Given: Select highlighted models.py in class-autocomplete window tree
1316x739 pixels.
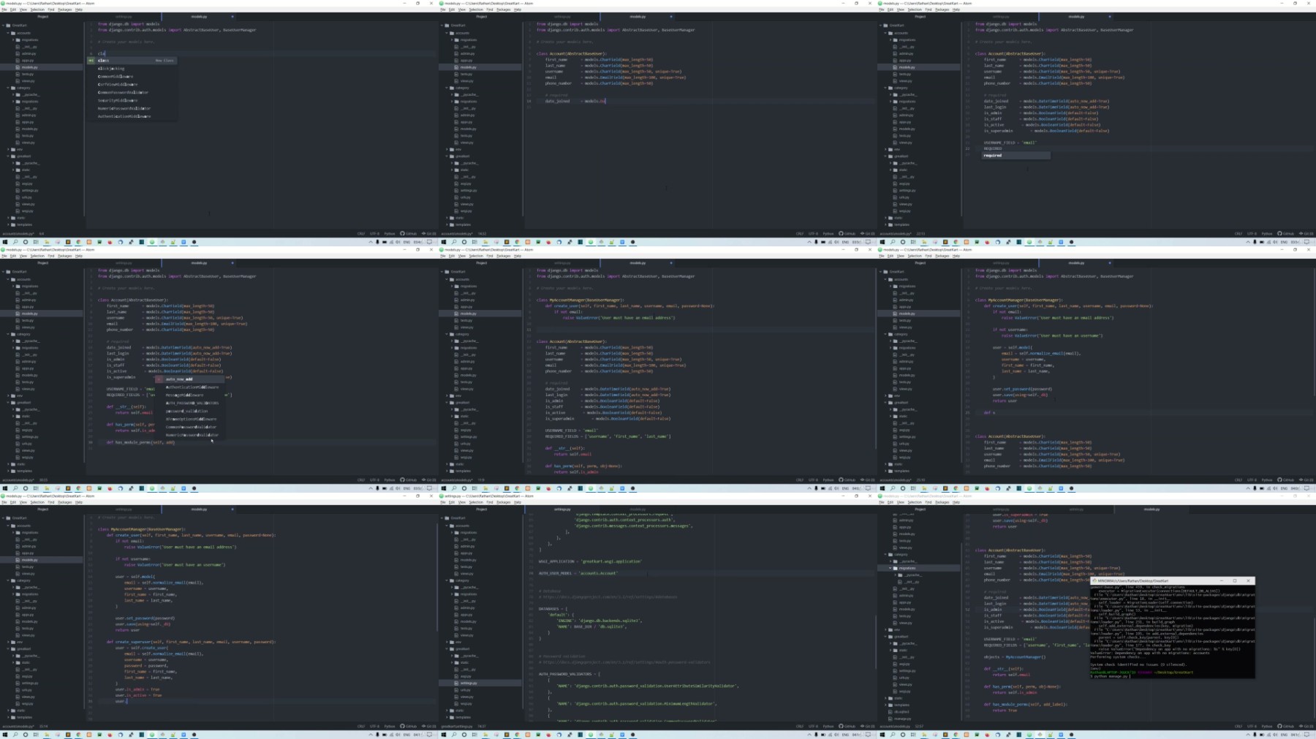Looking at the screenshot, I should 41,67.
